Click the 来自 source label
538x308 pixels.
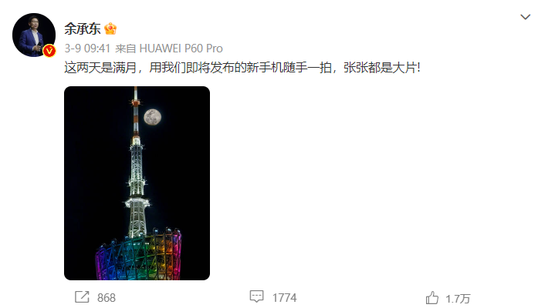coord(126,49)
